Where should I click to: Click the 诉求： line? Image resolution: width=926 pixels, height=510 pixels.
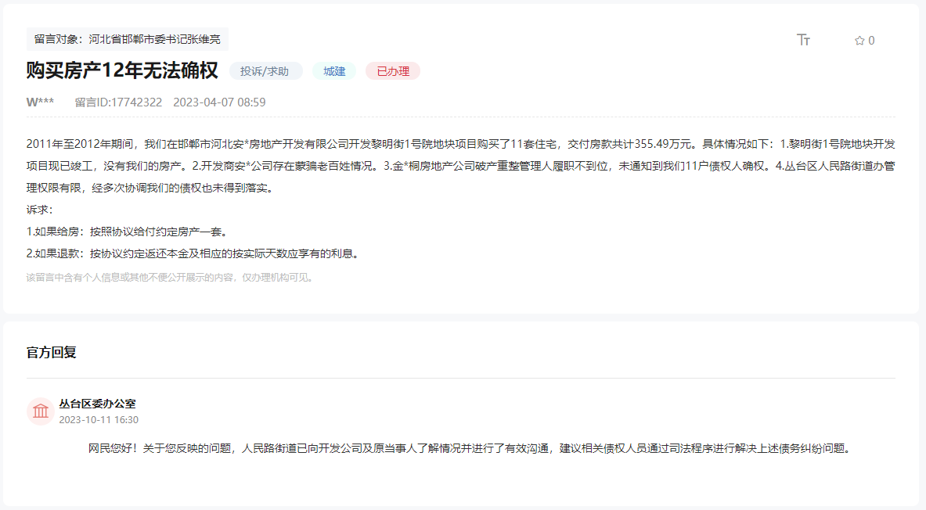pos(40,210)
